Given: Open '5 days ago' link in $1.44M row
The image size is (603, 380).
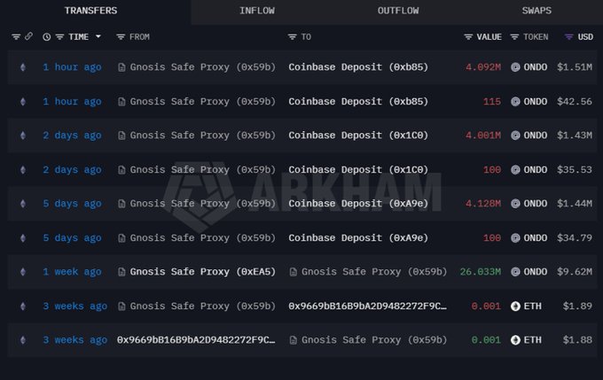Looking at the screenshot, I should 73,203.
